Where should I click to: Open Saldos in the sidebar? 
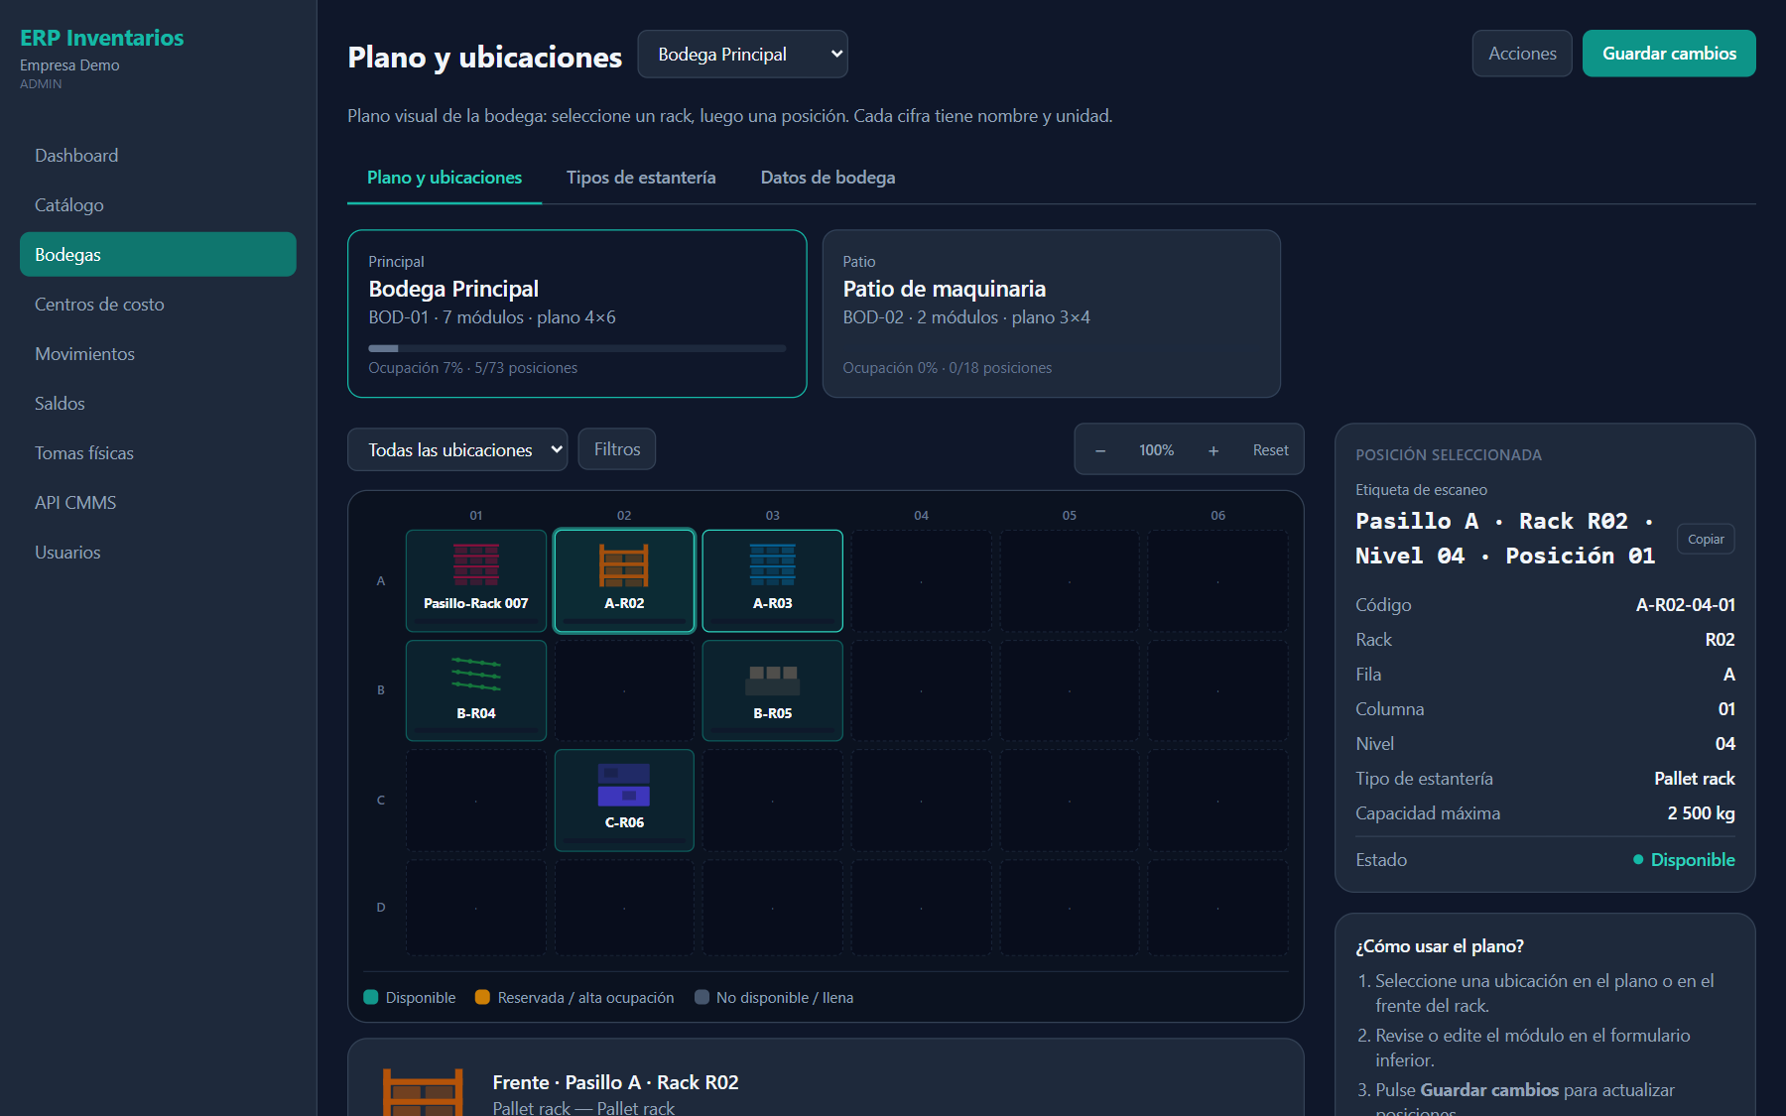coord(158,404)
